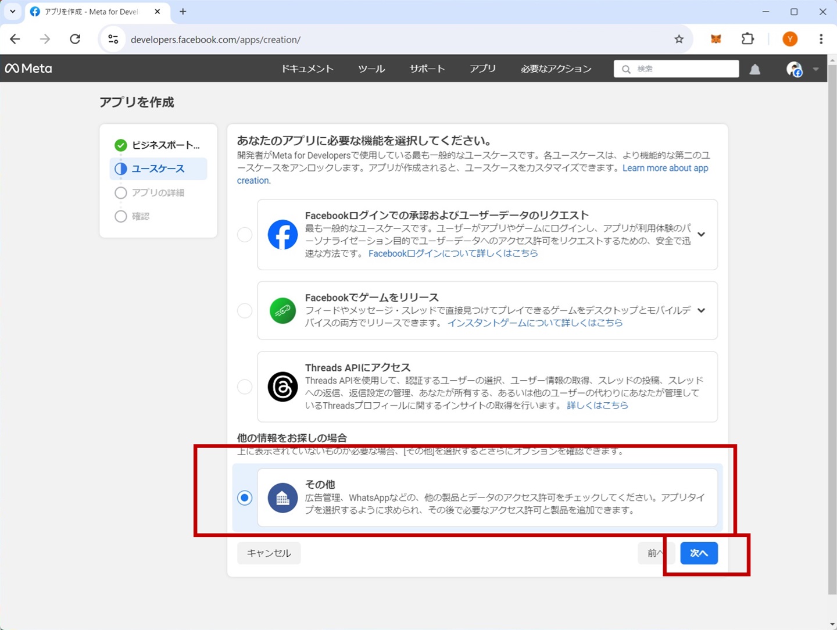Click the Facebook login use case icon
The image size is (837, 630).
click(x=282, y=235)
